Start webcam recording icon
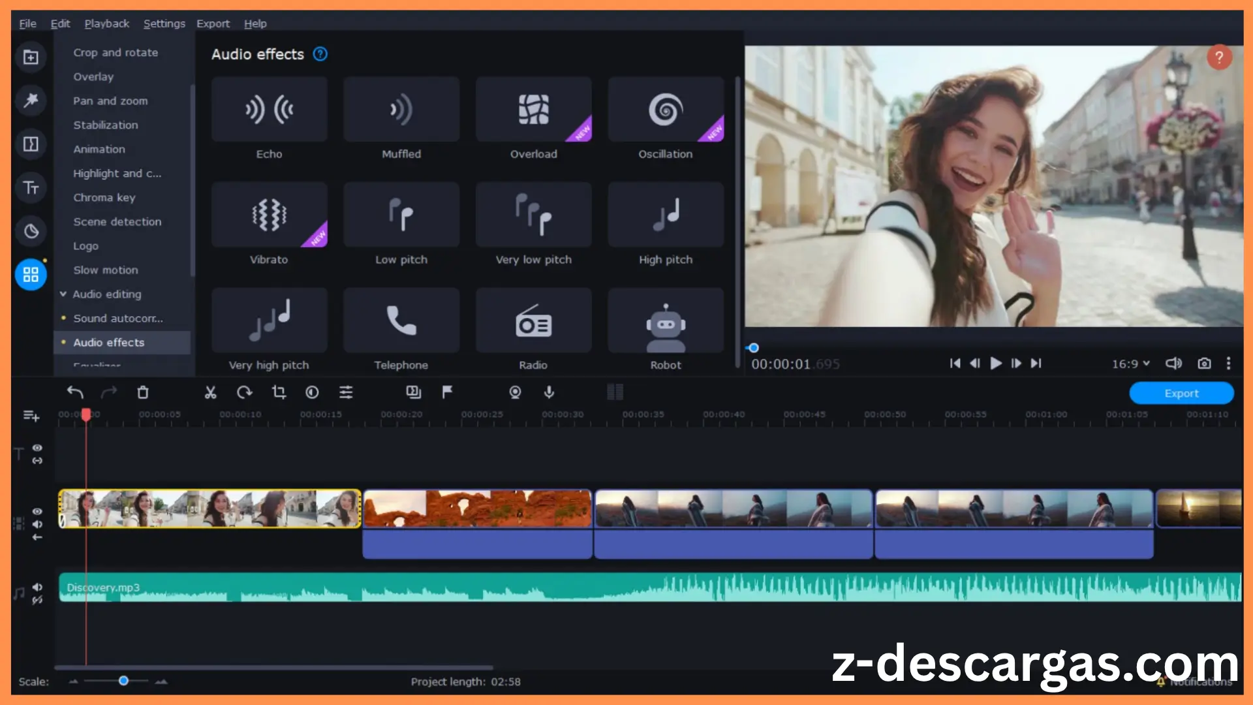 pos(515,392)
